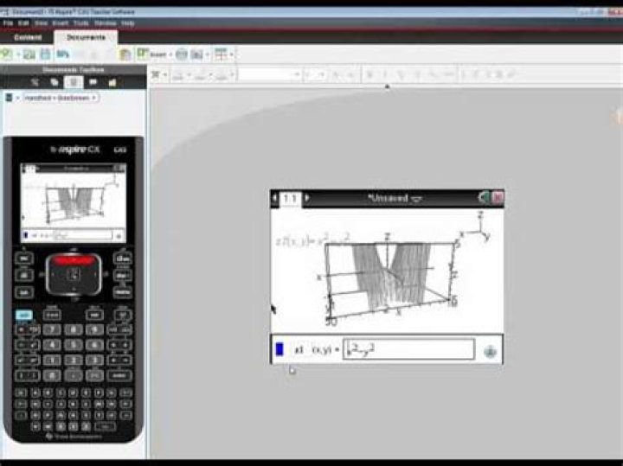Open Document Tools in the Documents Toolbox
The image size is (623, 466).
point(35,82)
